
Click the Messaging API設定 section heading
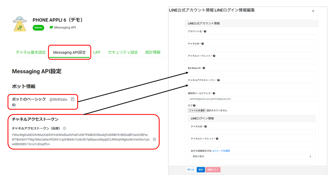click(x=37, y=72)
